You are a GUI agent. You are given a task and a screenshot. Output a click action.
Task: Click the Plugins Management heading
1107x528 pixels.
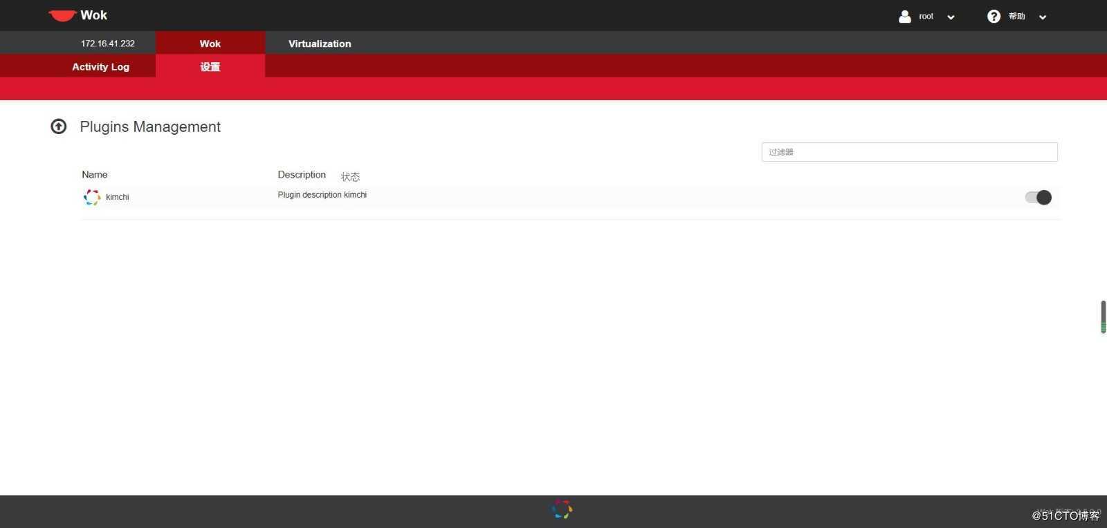point(150,126)
